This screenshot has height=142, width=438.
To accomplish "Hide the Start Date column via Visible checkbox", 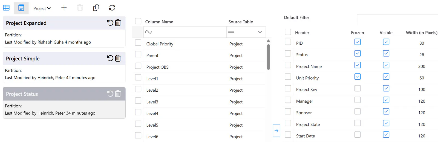I will [386, 135].
